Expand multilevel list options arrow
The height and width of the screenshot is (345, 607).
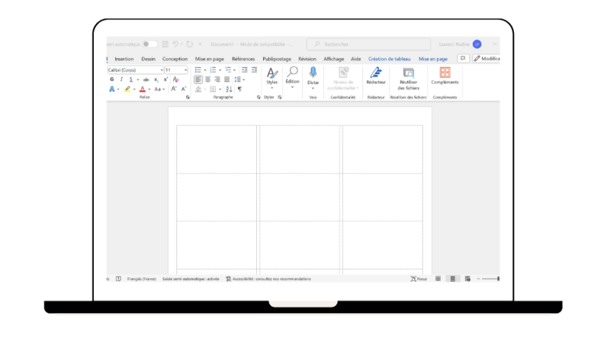coord(234,70)
